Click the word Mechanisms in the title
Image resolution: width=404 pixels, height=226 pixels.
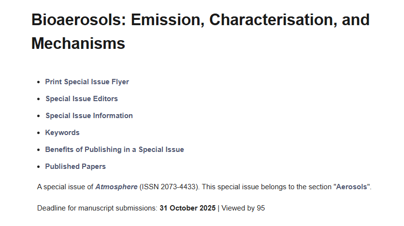pos(78,44)
